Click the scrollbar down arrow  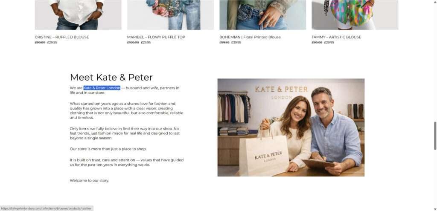pos(435,209)
